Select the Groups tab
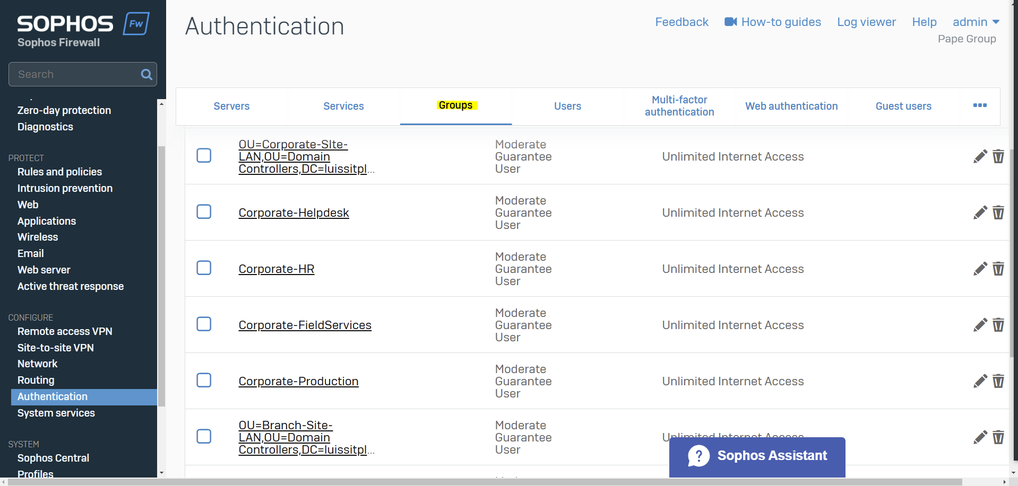Viewport: 1018px width, 486px height. pos(455,105)
